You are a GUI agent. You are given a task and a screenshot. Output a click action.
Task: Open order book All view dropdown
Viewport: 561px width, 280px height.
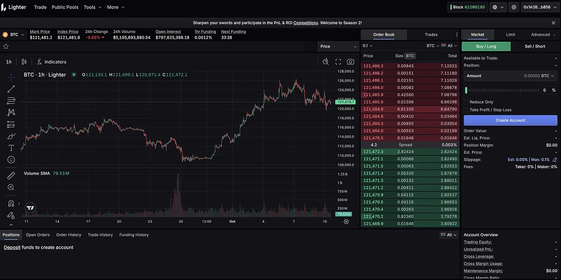pyautogui.click(x=449, y=46)
